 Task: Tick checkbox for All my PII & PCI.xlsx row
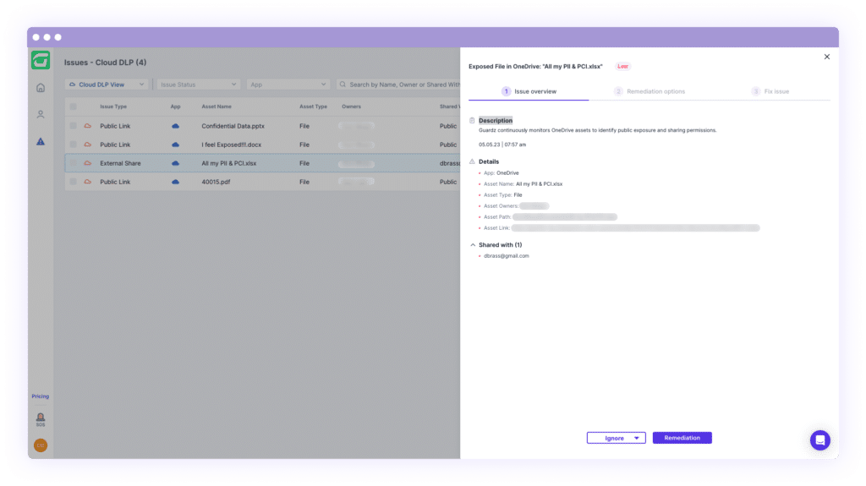pyautogui.click(x=73, y=163)
